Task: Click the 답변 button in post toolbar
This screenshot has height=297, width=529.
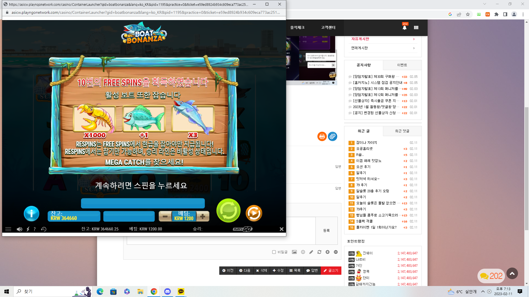Action: (x=312, y=271)
